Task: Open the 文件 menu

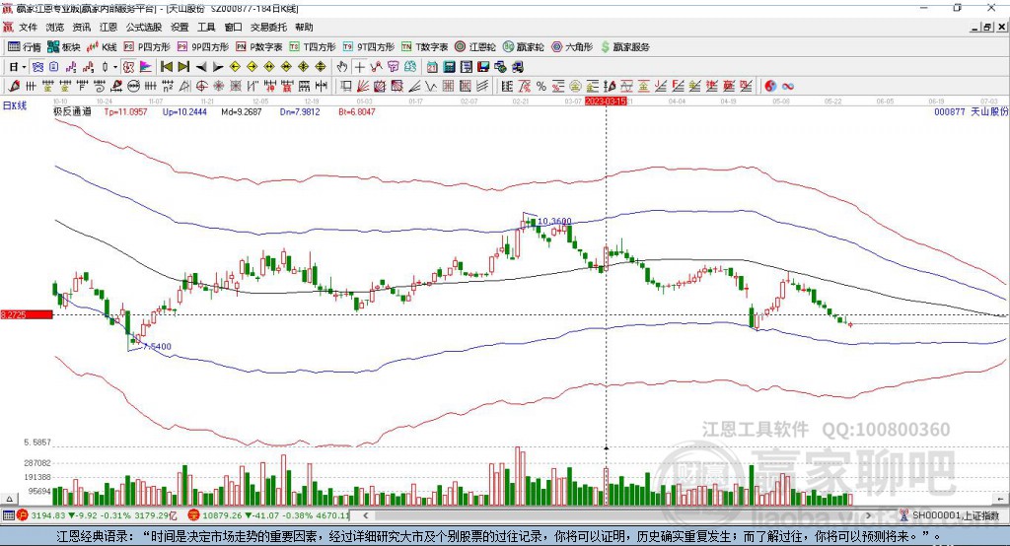Action: click(28, 27)
